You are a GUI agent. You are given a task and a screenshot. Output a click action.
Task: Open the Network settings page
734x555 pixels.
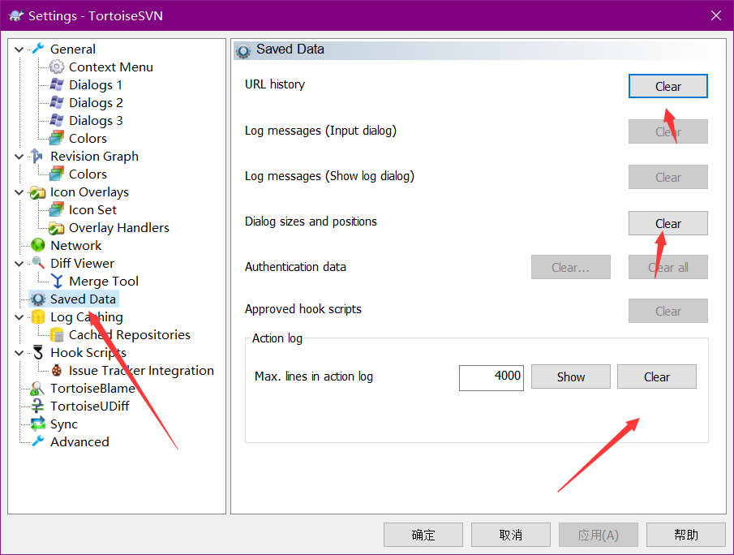[76, 245]
